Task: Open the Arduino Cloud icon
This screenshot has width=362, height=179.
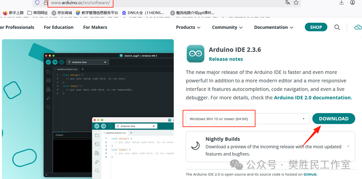Action: point(358,27)
